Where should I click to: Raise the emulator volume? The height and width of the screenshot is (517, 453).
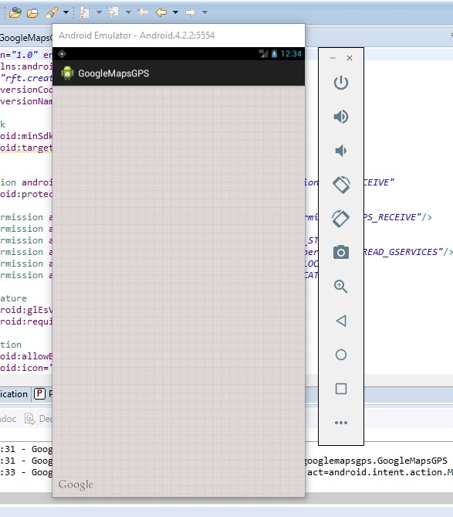pos(341,117)
